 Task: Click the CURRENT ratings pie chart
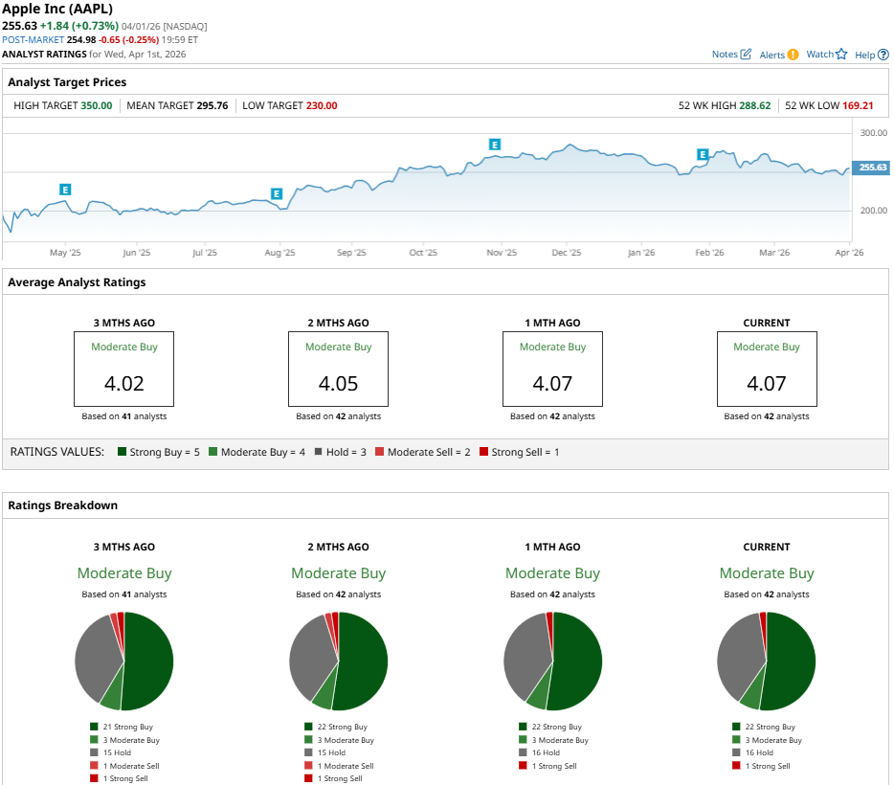coord(767,662)
